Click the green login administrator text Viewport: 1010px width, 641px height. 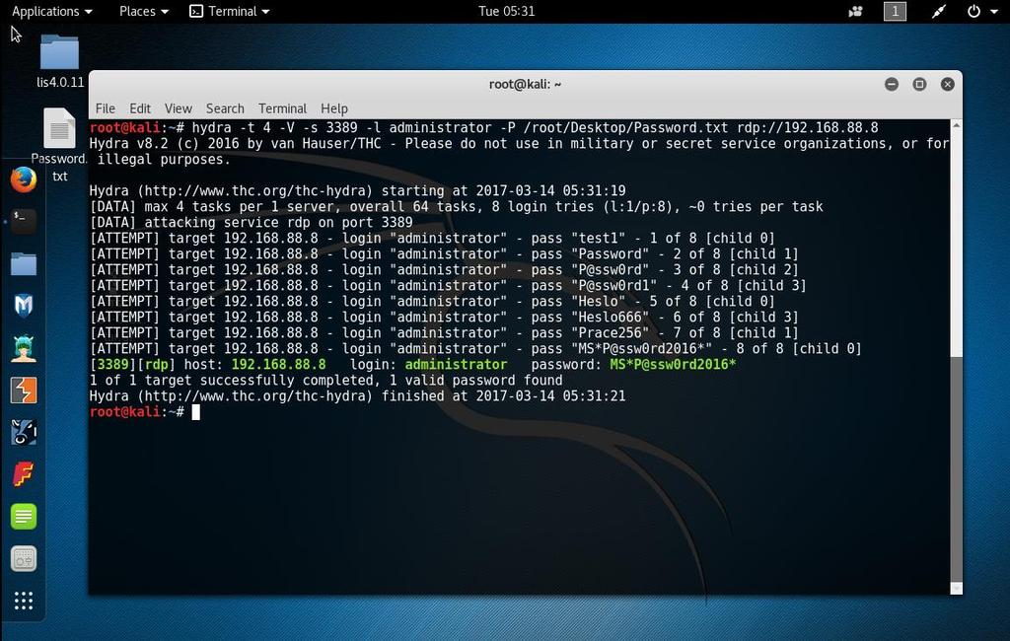456,365
